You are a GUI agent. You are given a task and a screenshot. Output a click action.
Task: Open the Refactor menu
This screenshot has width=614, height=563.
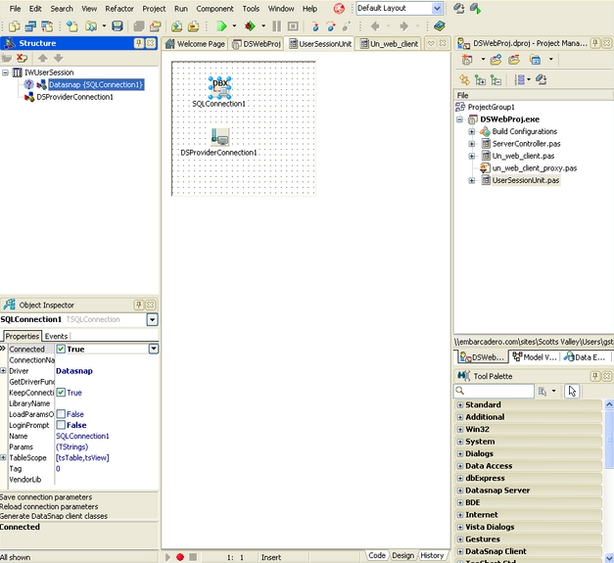(119, 8)
